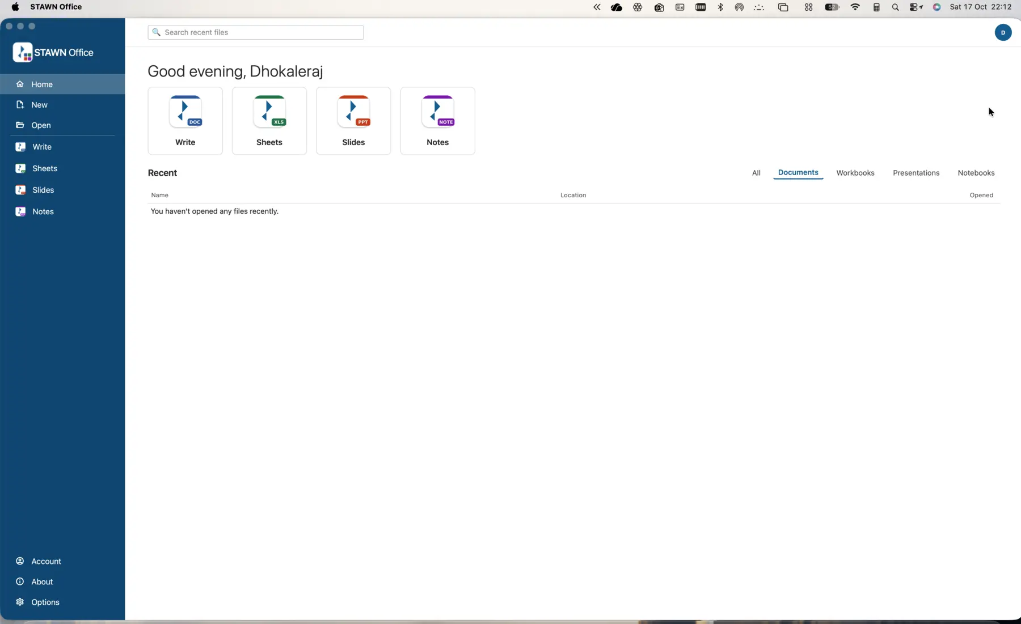Click the STAWN Office logo
This screenshot has height=624, width=1021.
coord(53,53)
